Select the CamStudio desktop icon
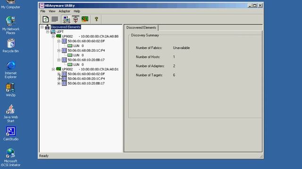302x169 pixels. click(x=11, y=134)
